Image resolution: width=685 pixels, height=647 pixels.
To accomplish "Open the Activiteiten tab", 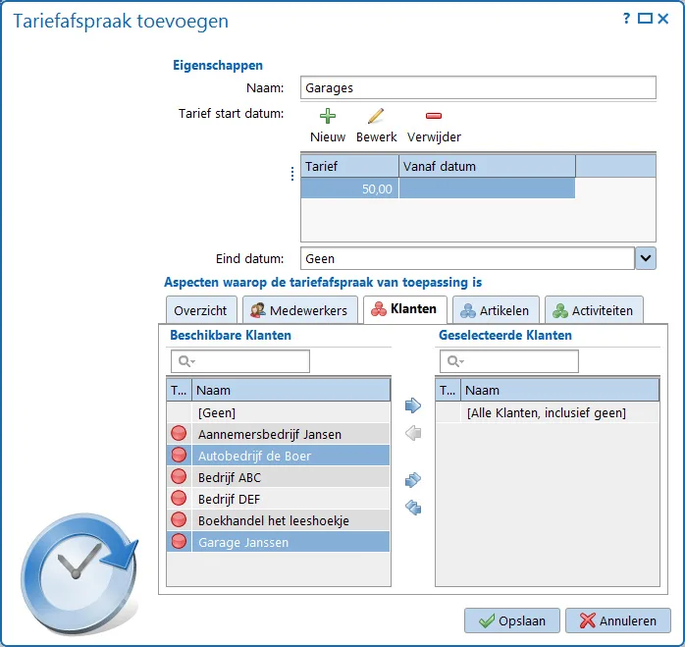I will pos(594,310).
